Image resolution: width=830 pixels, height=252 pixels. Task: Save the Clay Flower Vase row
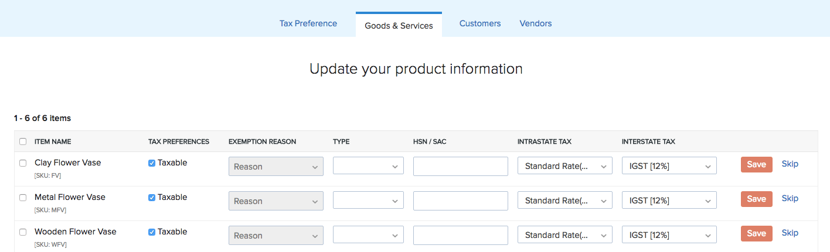coord(756,164)
